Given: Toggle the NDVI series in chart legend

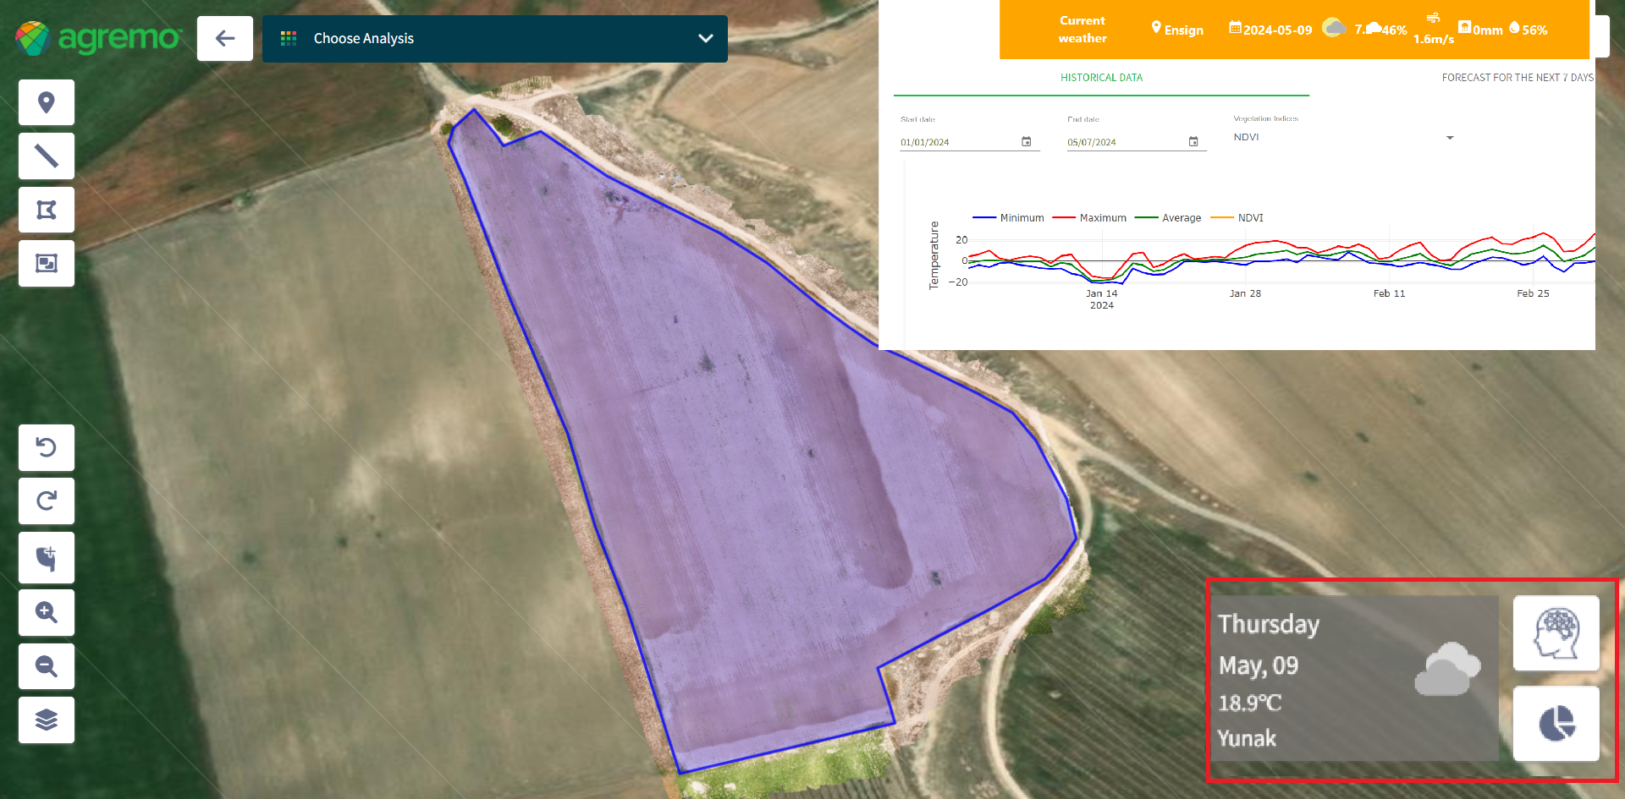Looking at the screenshot, I should pyautogui.click(x=1237, y=218).
